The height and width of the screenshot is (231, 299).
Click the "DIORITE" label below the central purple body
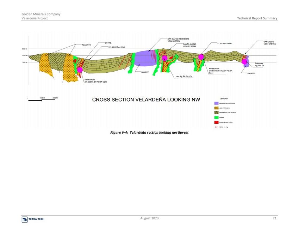[145, 72]
